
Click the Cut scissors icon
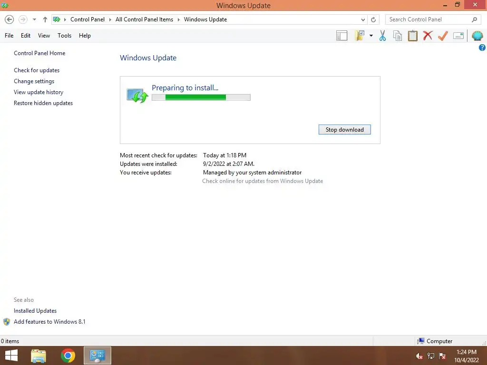382,36
